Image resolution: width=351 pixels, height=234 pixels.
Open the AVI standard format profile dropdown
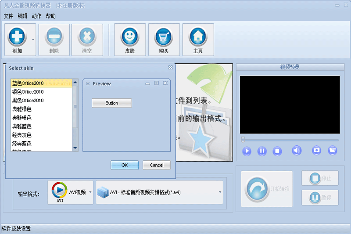[159, 192]
